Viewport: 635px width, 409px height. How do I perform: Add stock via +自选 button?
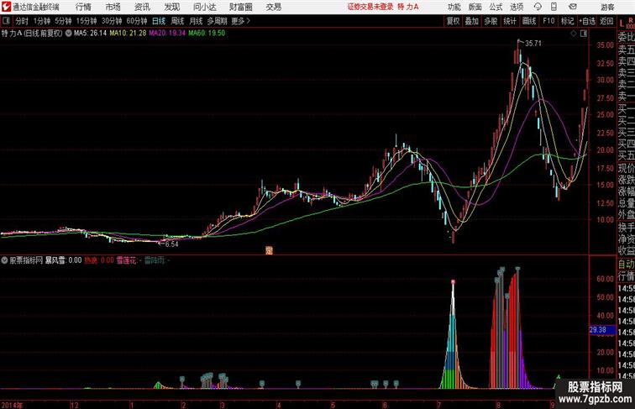click(587, 21)
